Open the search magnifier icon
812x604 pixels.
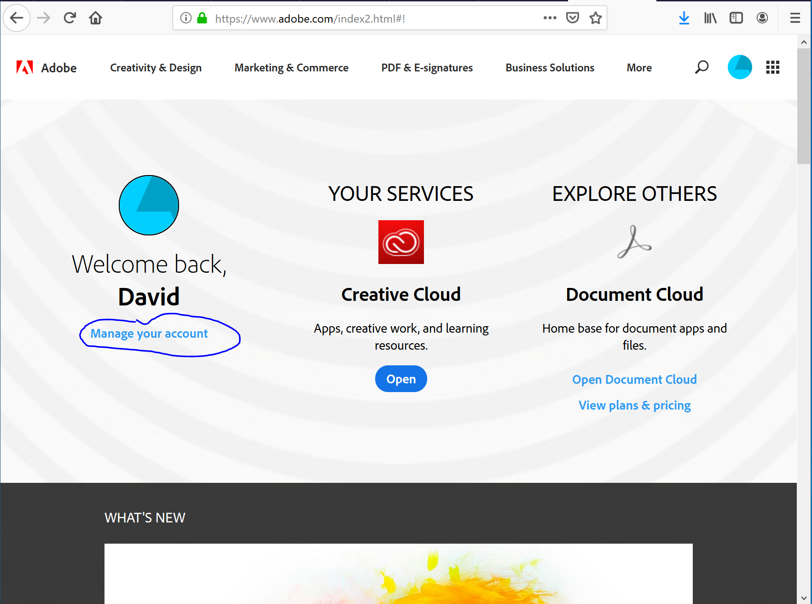point(702,67)
